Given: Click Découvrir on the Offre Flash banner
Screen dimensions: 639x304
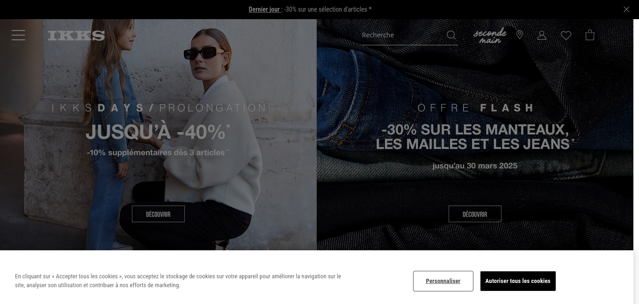Looking at the screenshot, I should tap(475, 214).
